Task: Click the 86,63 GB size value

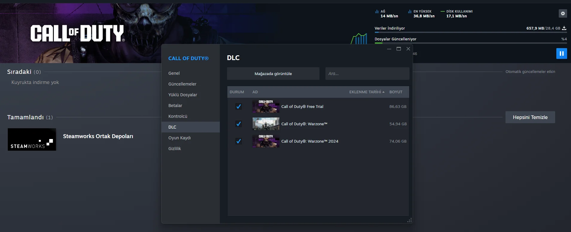Action: pyautogui.click(x=398, y=106)
